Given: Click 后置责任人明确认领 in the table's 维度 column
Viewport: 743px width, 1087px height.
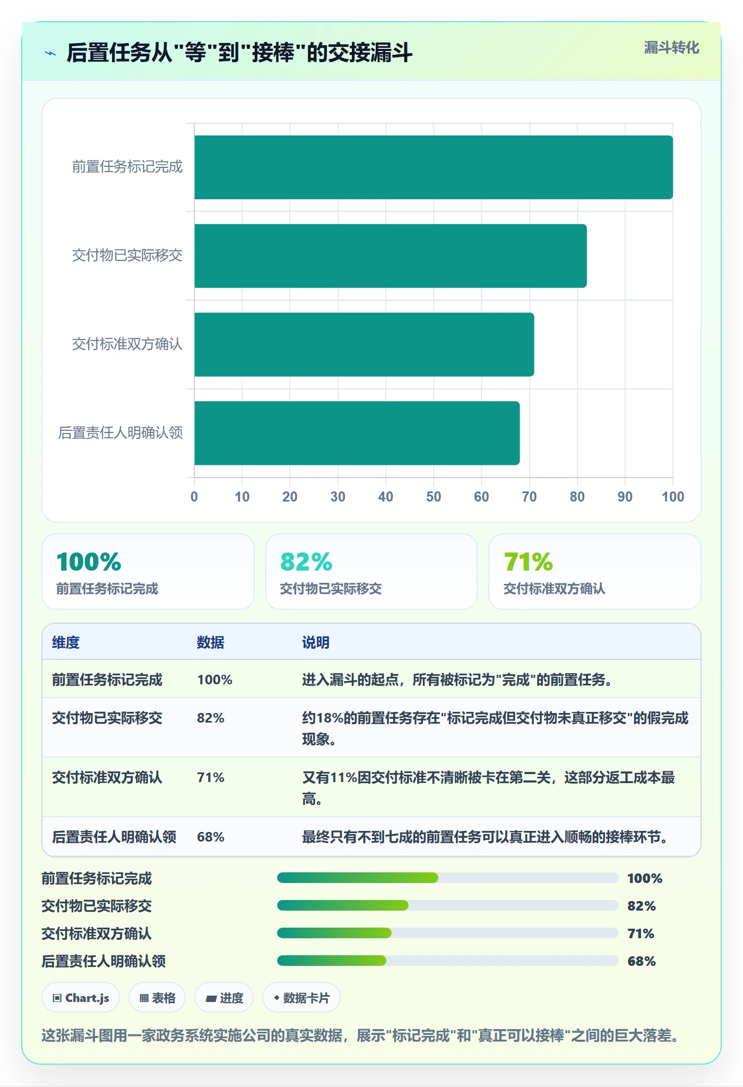Looking at the screenshot, I should pyautogui.click(x=114, y=837).
